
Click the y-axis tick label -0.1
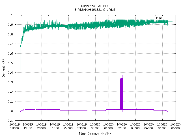tap(9, 121)
